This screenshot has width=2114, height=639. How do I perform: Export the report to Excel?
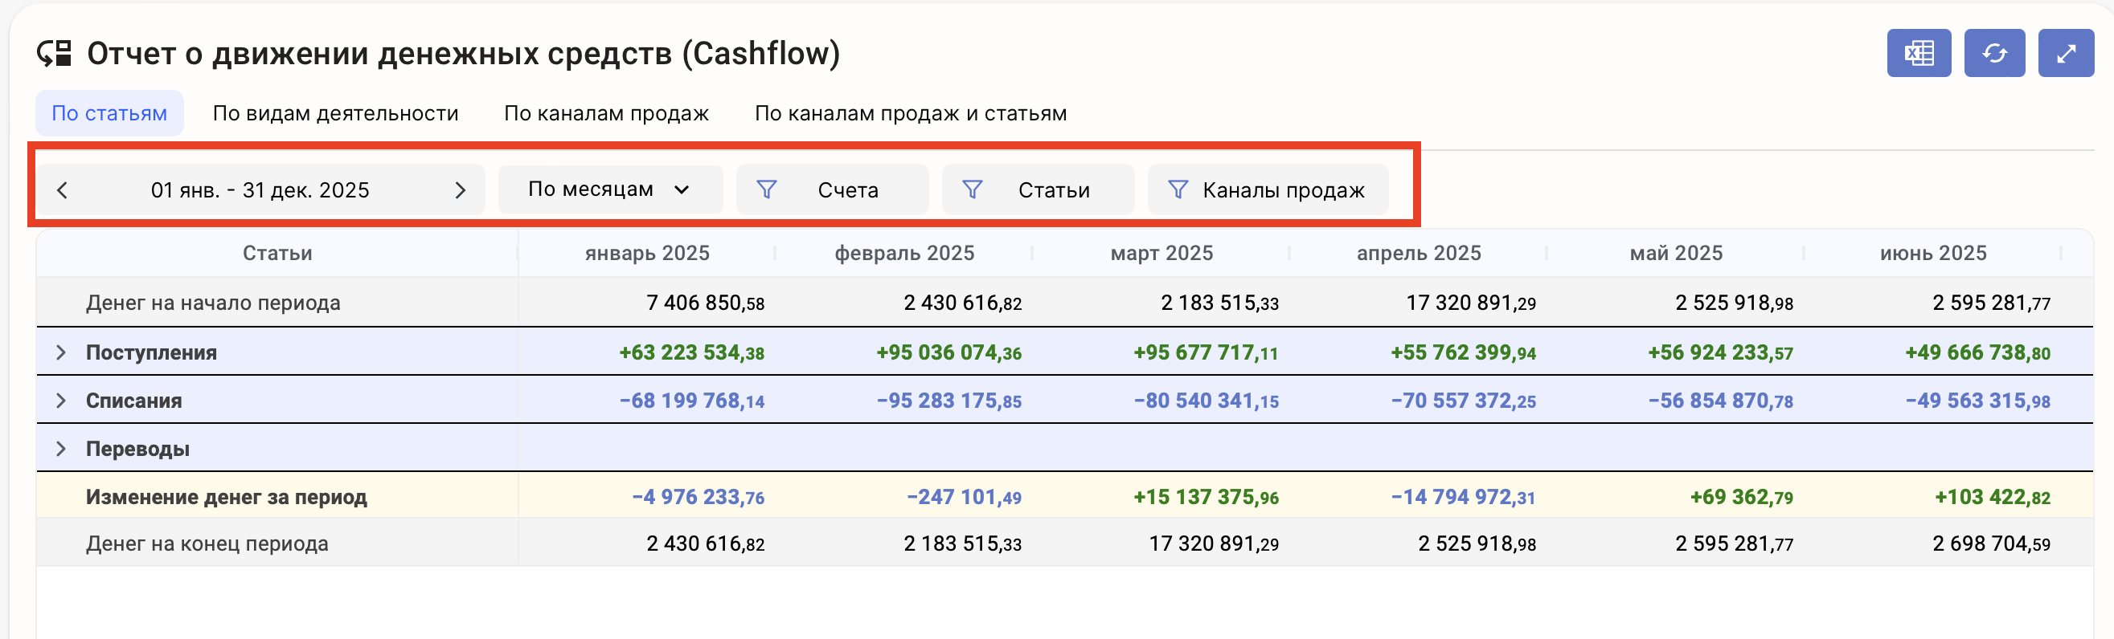click(x=1918, y=54)
